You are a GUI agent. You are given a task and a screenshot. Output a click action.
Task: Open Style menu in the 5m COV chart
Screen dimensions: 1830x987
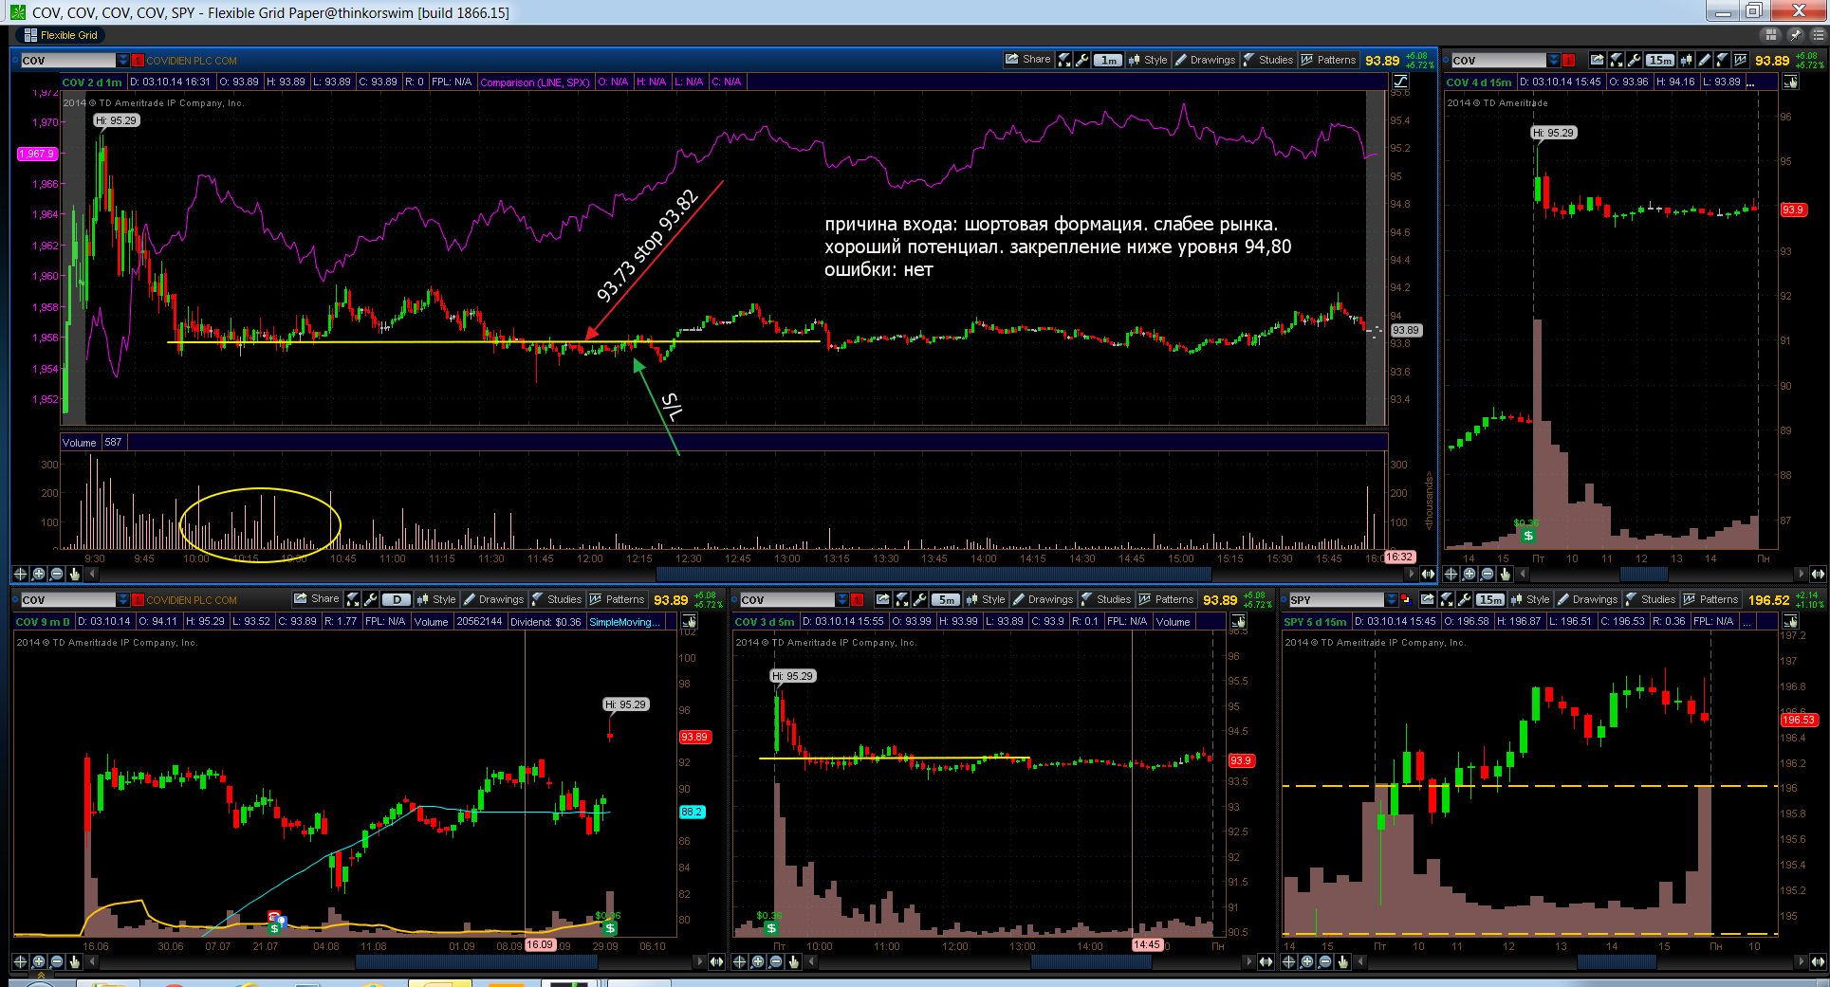tap(986, 599)
